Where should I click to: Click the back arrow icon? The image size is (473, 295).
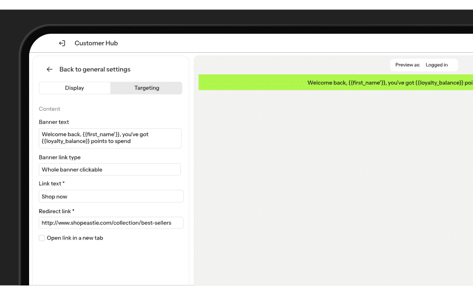(x=49, y=69)
